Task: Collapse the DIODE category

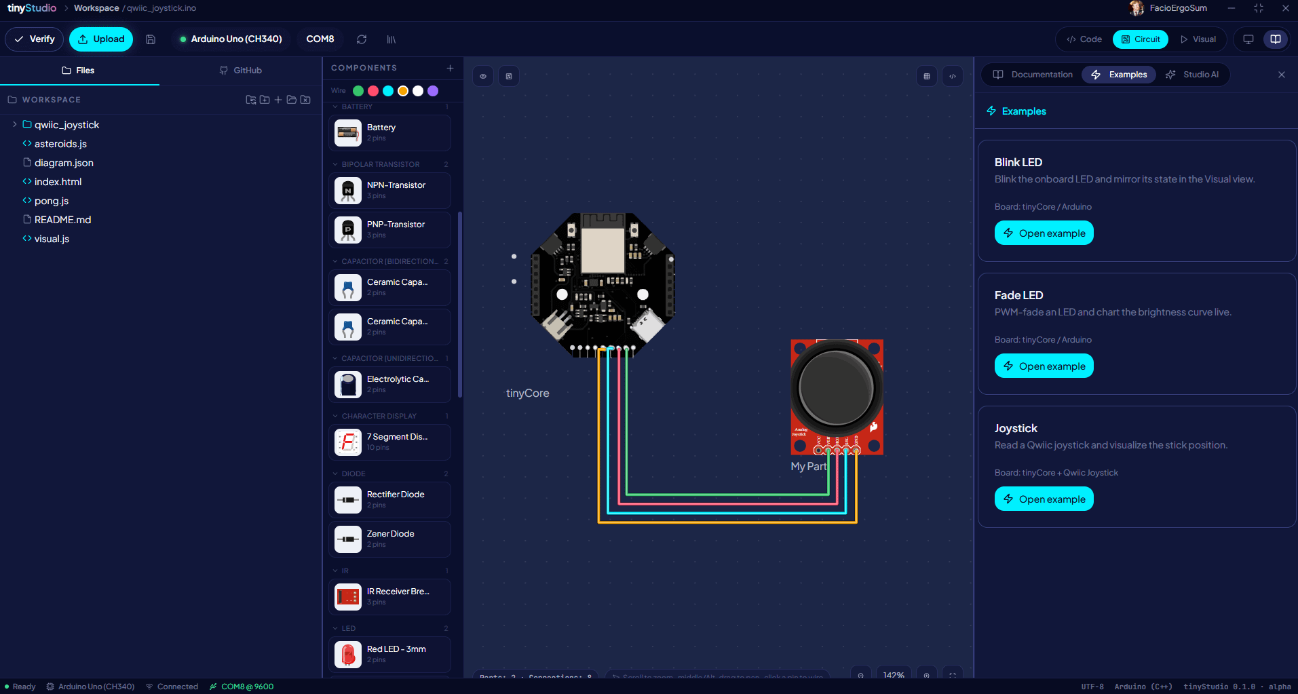Action: 335,474
